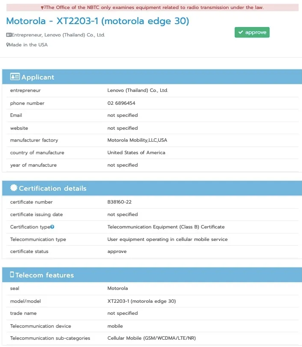Click the mobile phone icon in Telecom features
This screenshot has height=347, width=302.
point(12,275)
